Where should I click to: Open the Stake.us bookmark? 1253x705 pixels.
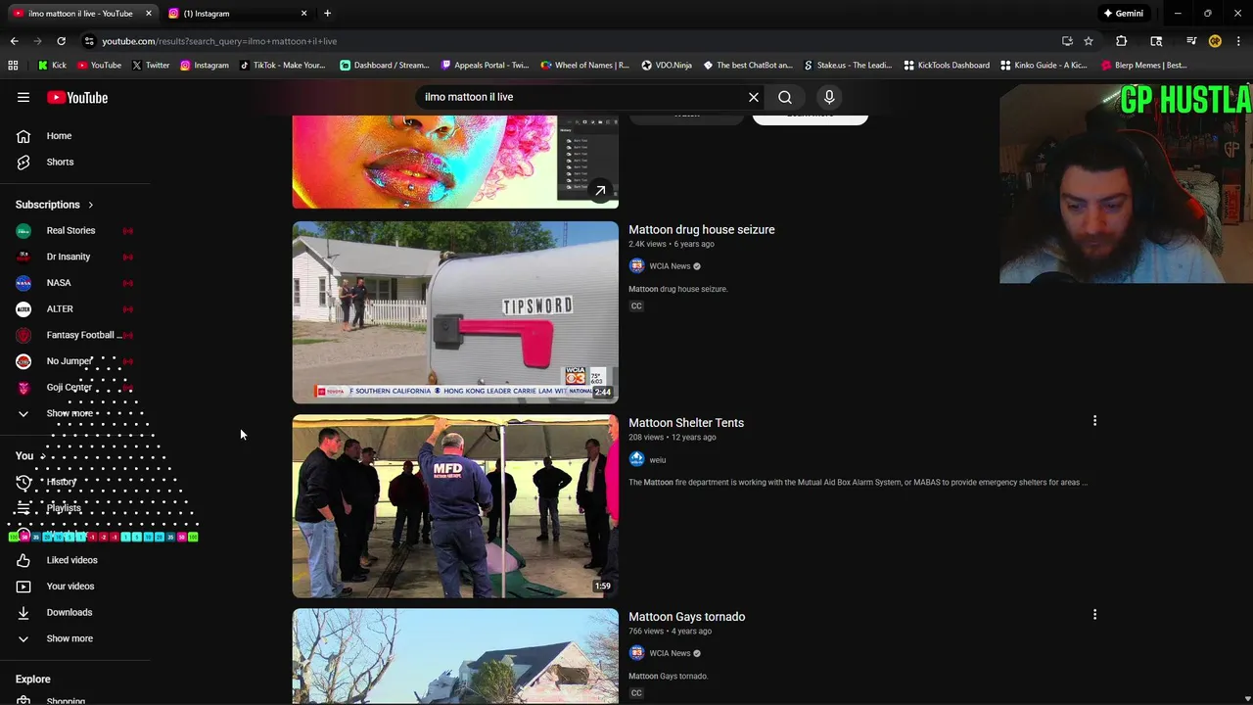[848, 66]
